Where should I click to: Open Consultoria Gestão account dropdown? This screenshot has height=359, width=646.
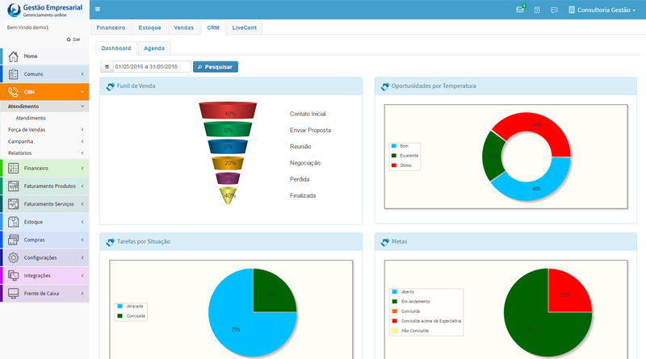click(x=604, y=10)
